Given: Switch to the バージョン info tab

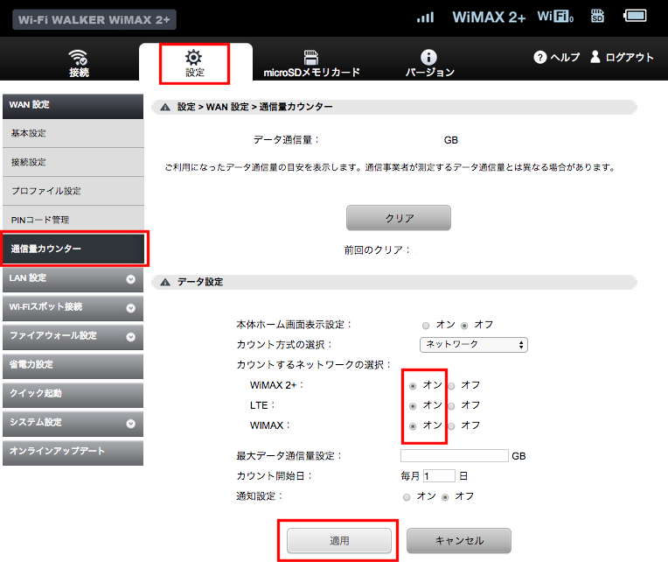Looking at the screenshot, I should [429, 63].
